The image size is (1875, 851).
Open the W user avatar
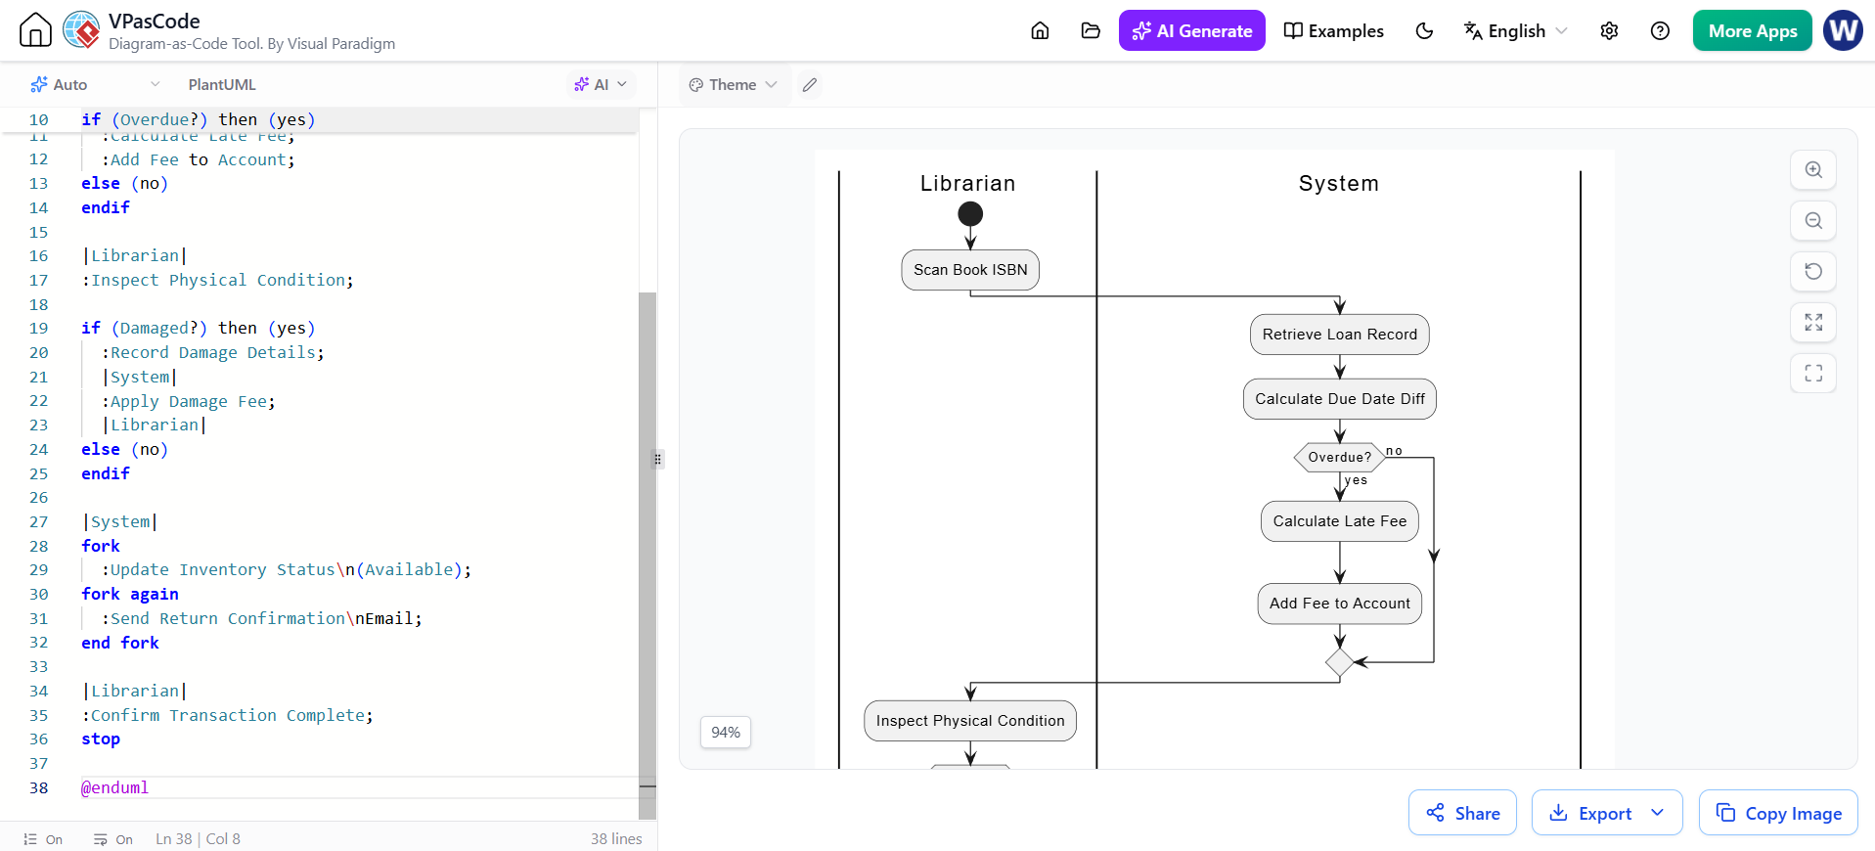1843,30
